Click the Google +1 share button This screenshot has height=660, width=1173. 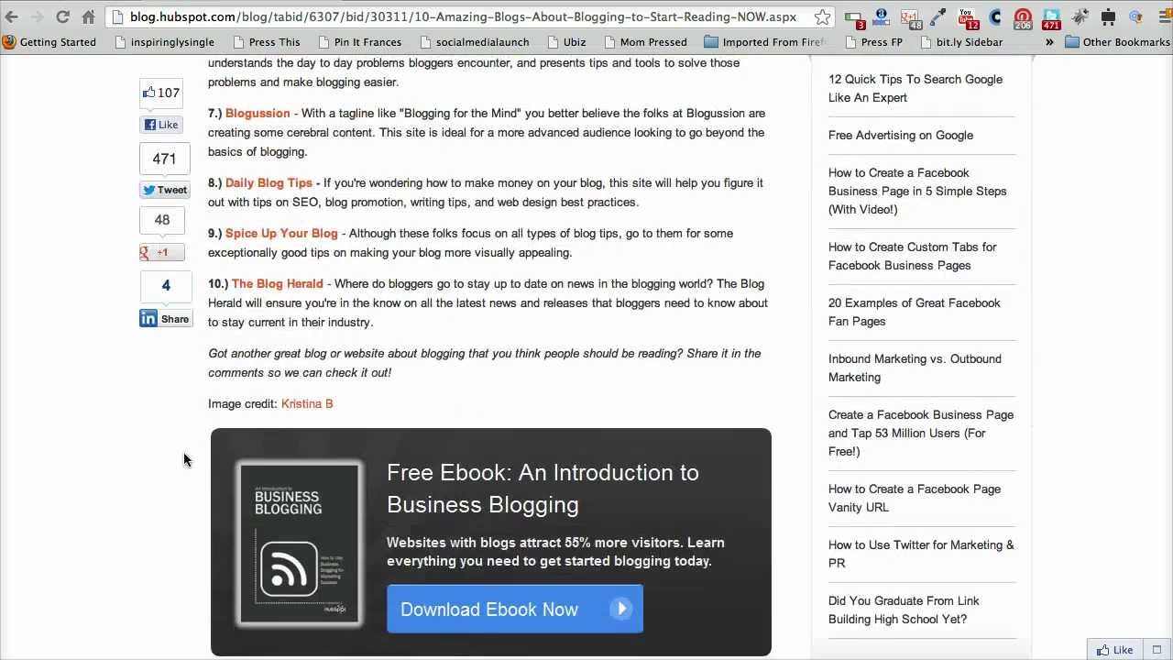tap(161, 252)
